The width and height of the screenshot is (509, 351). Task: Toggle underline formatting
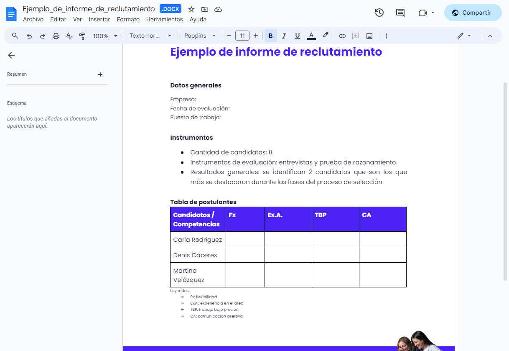pos(298,36)
